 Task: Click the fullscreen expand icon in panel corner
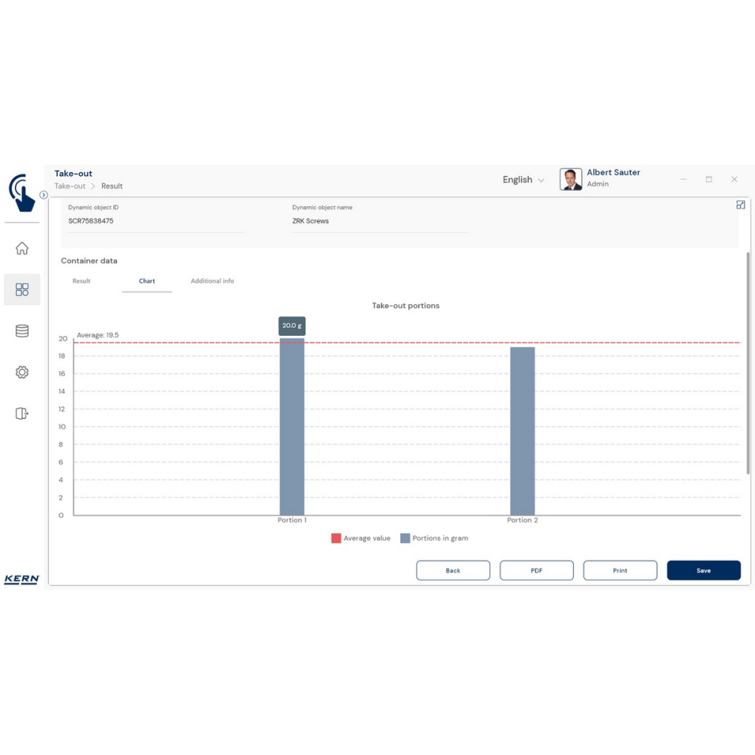click(x=740, y=205)
